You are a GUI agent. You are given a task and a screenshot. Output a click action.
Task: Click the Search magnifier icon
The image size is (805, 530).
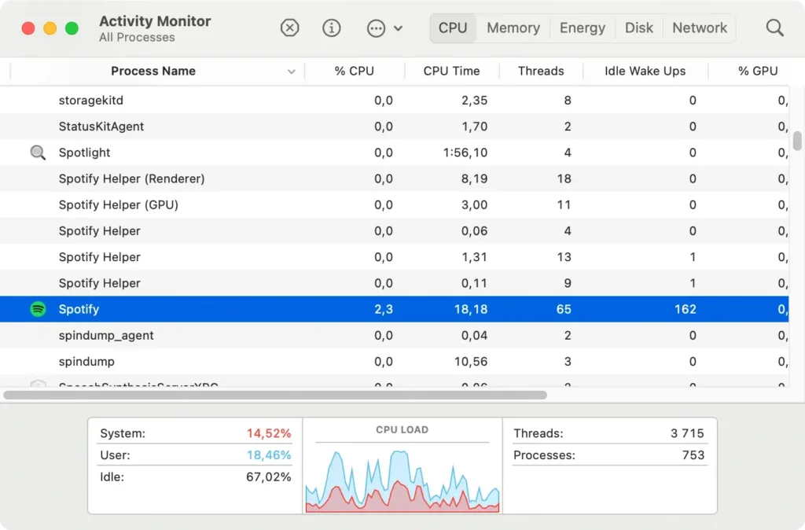774,28
